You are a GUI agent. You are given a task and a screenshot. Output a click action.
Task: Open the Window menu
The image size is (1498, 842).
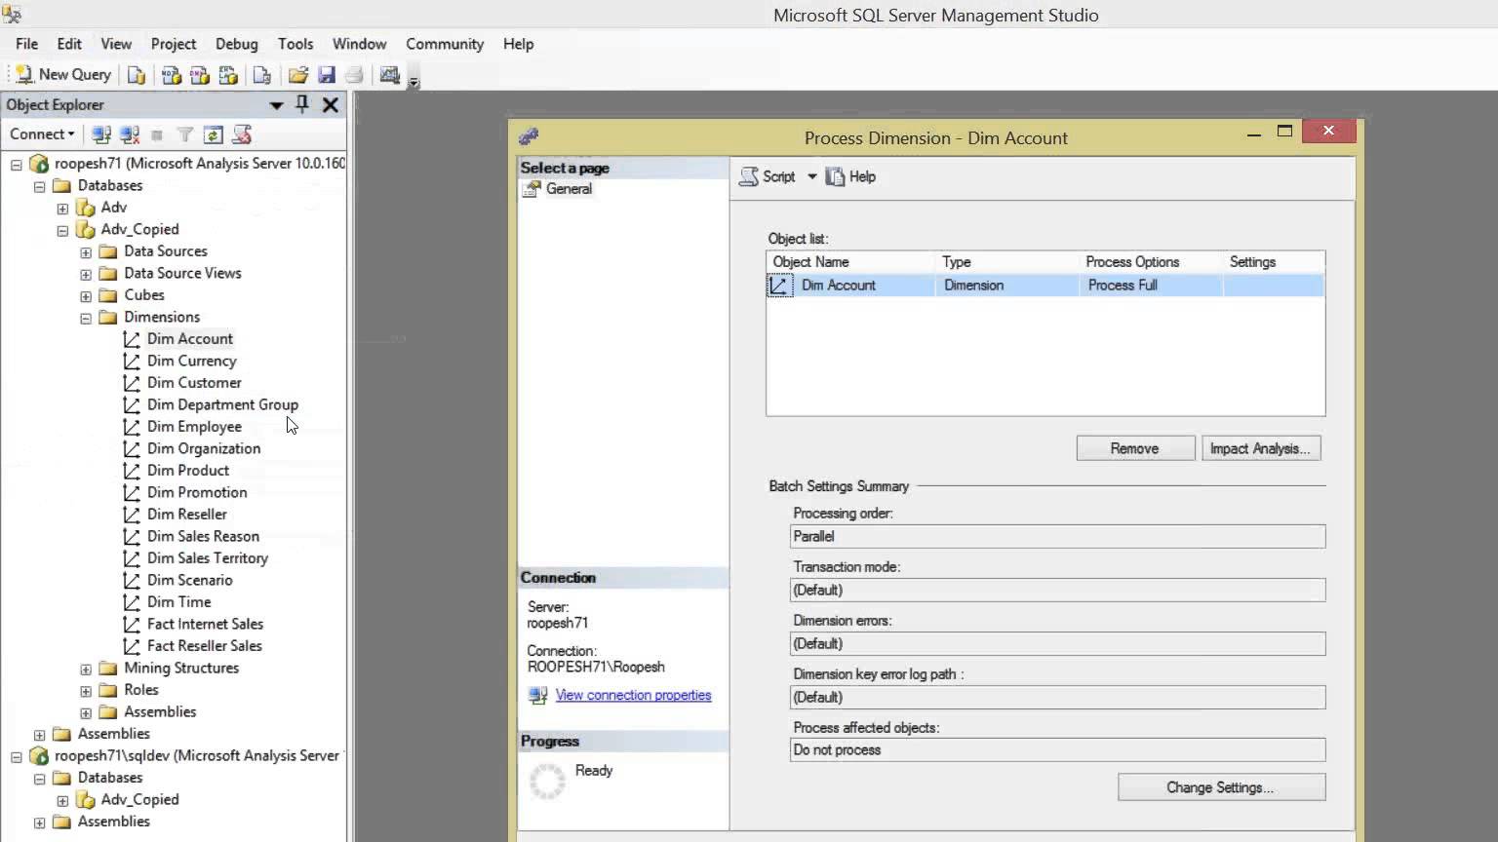pyautogui.click(x=360, y=44)
